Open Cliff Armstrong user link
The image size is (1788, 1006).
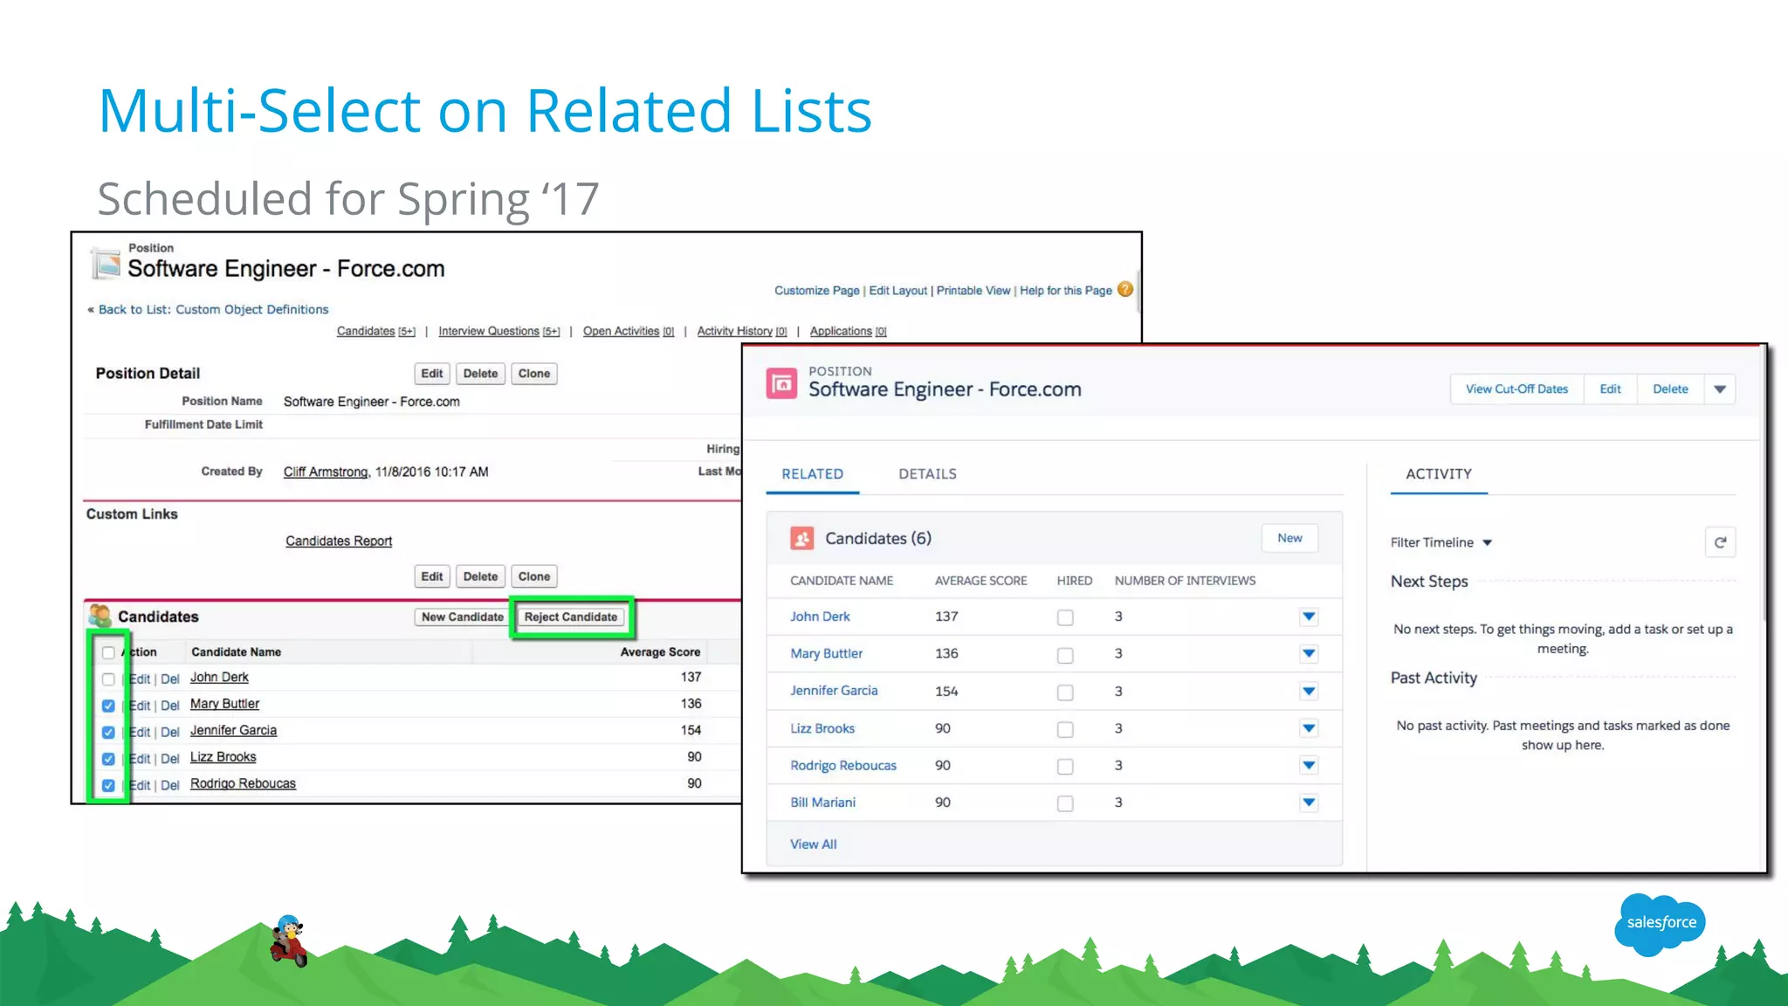[326, 472]
